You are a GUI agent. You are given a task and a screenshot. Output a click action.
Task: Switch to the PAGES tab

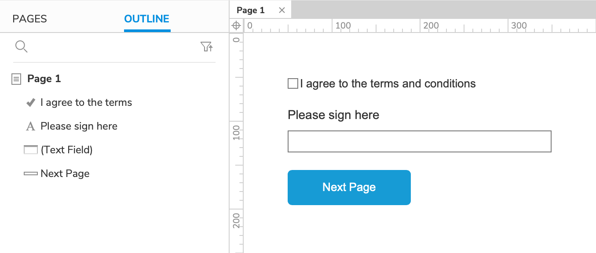(29, 19)
